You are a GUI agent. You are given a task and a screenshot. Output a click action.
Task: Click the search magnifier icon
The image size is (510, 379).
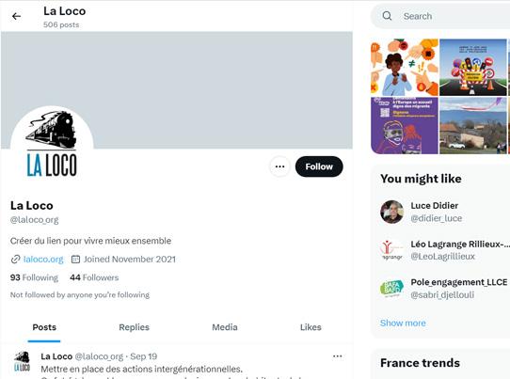point(387,16)
